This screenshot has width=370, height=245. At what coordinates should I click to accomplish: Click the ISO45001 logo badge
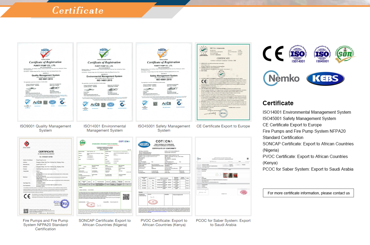click(x=322, y=54)
